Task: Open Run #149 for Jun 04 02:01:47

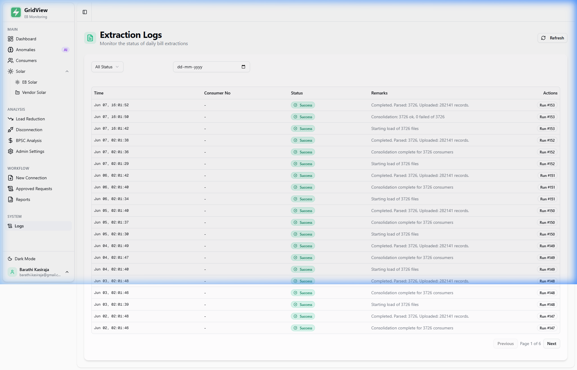Action: (547, 258)
